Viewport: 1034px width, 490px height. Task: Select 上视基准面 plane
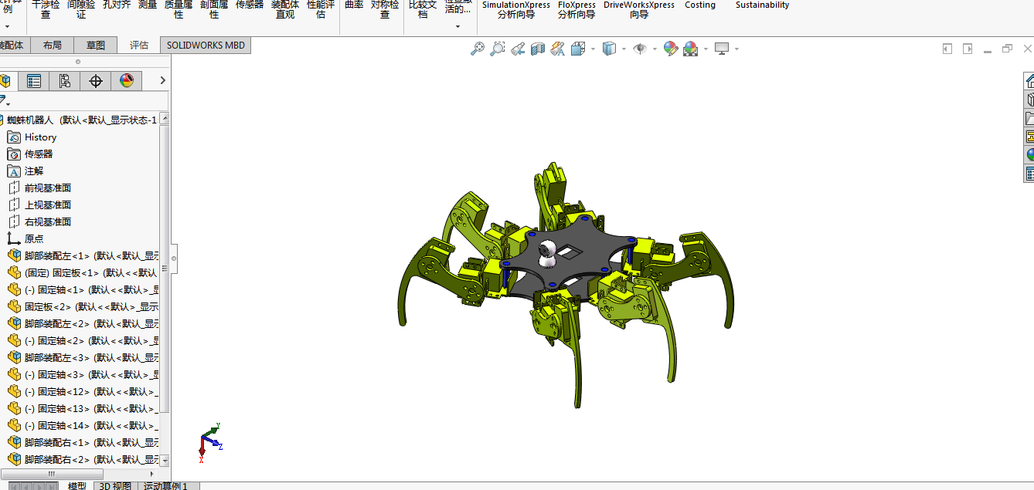click(48, 204)
